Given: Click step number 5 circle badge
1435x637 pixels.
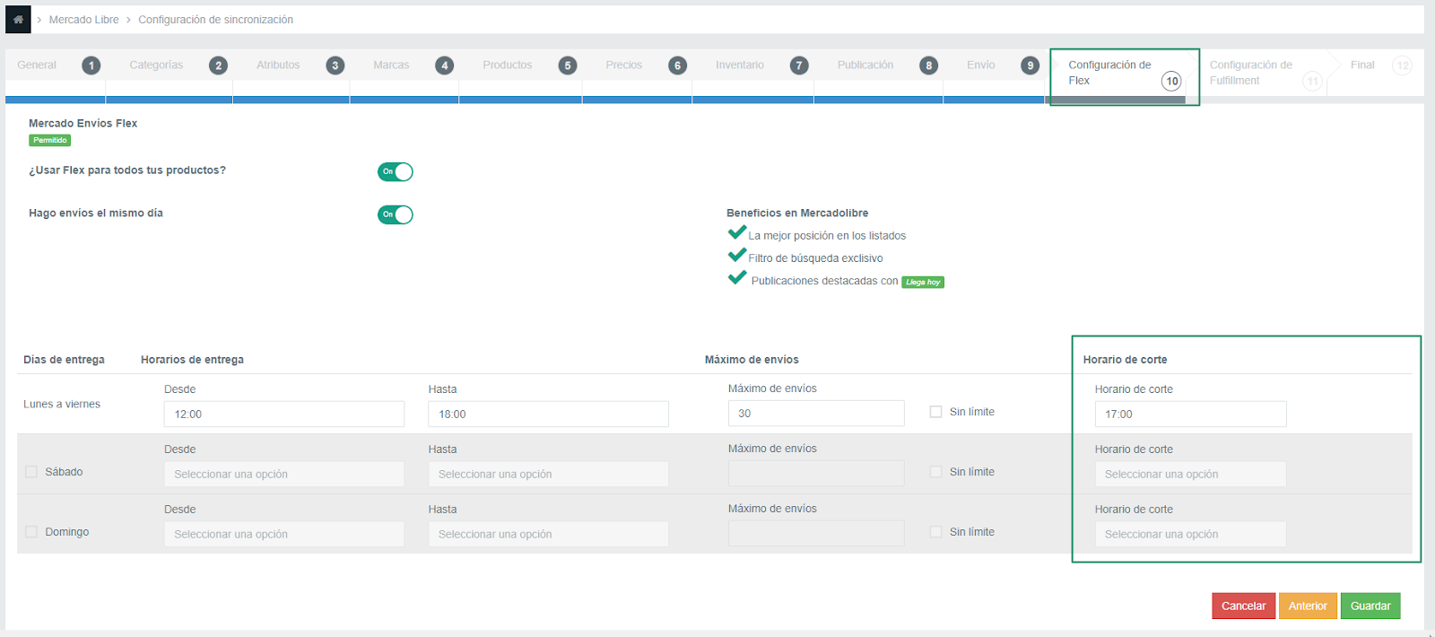Looking at the screenshot, I should tap(568, 65).
